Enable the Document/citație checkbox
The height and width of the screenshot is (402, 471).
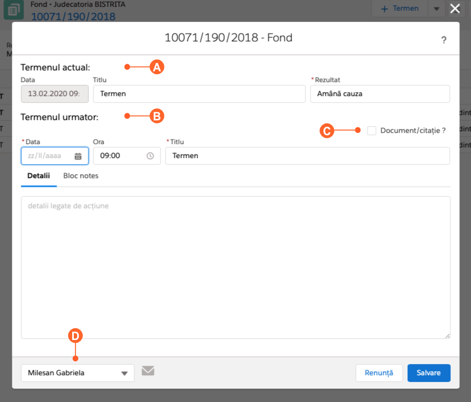[371, 131]
